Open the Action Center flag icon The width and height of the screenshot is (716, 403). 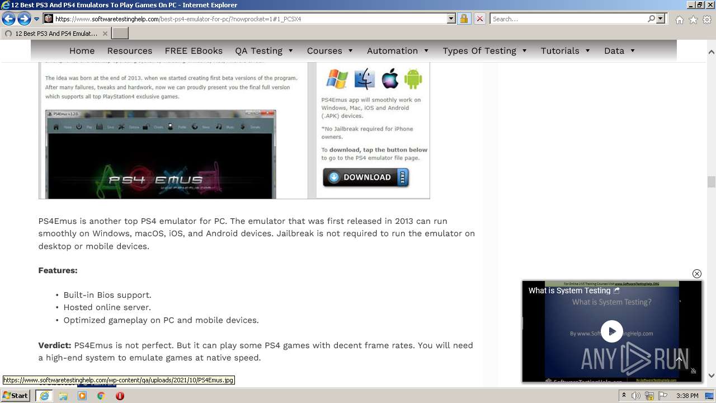coord(663,396)
